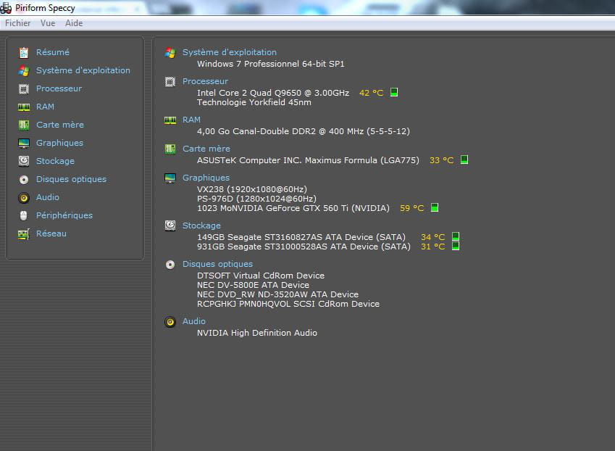The image size is (615, 451).
Task: Click the Stockage hard drive sidebar icon
Action: (x=24, y=161)
